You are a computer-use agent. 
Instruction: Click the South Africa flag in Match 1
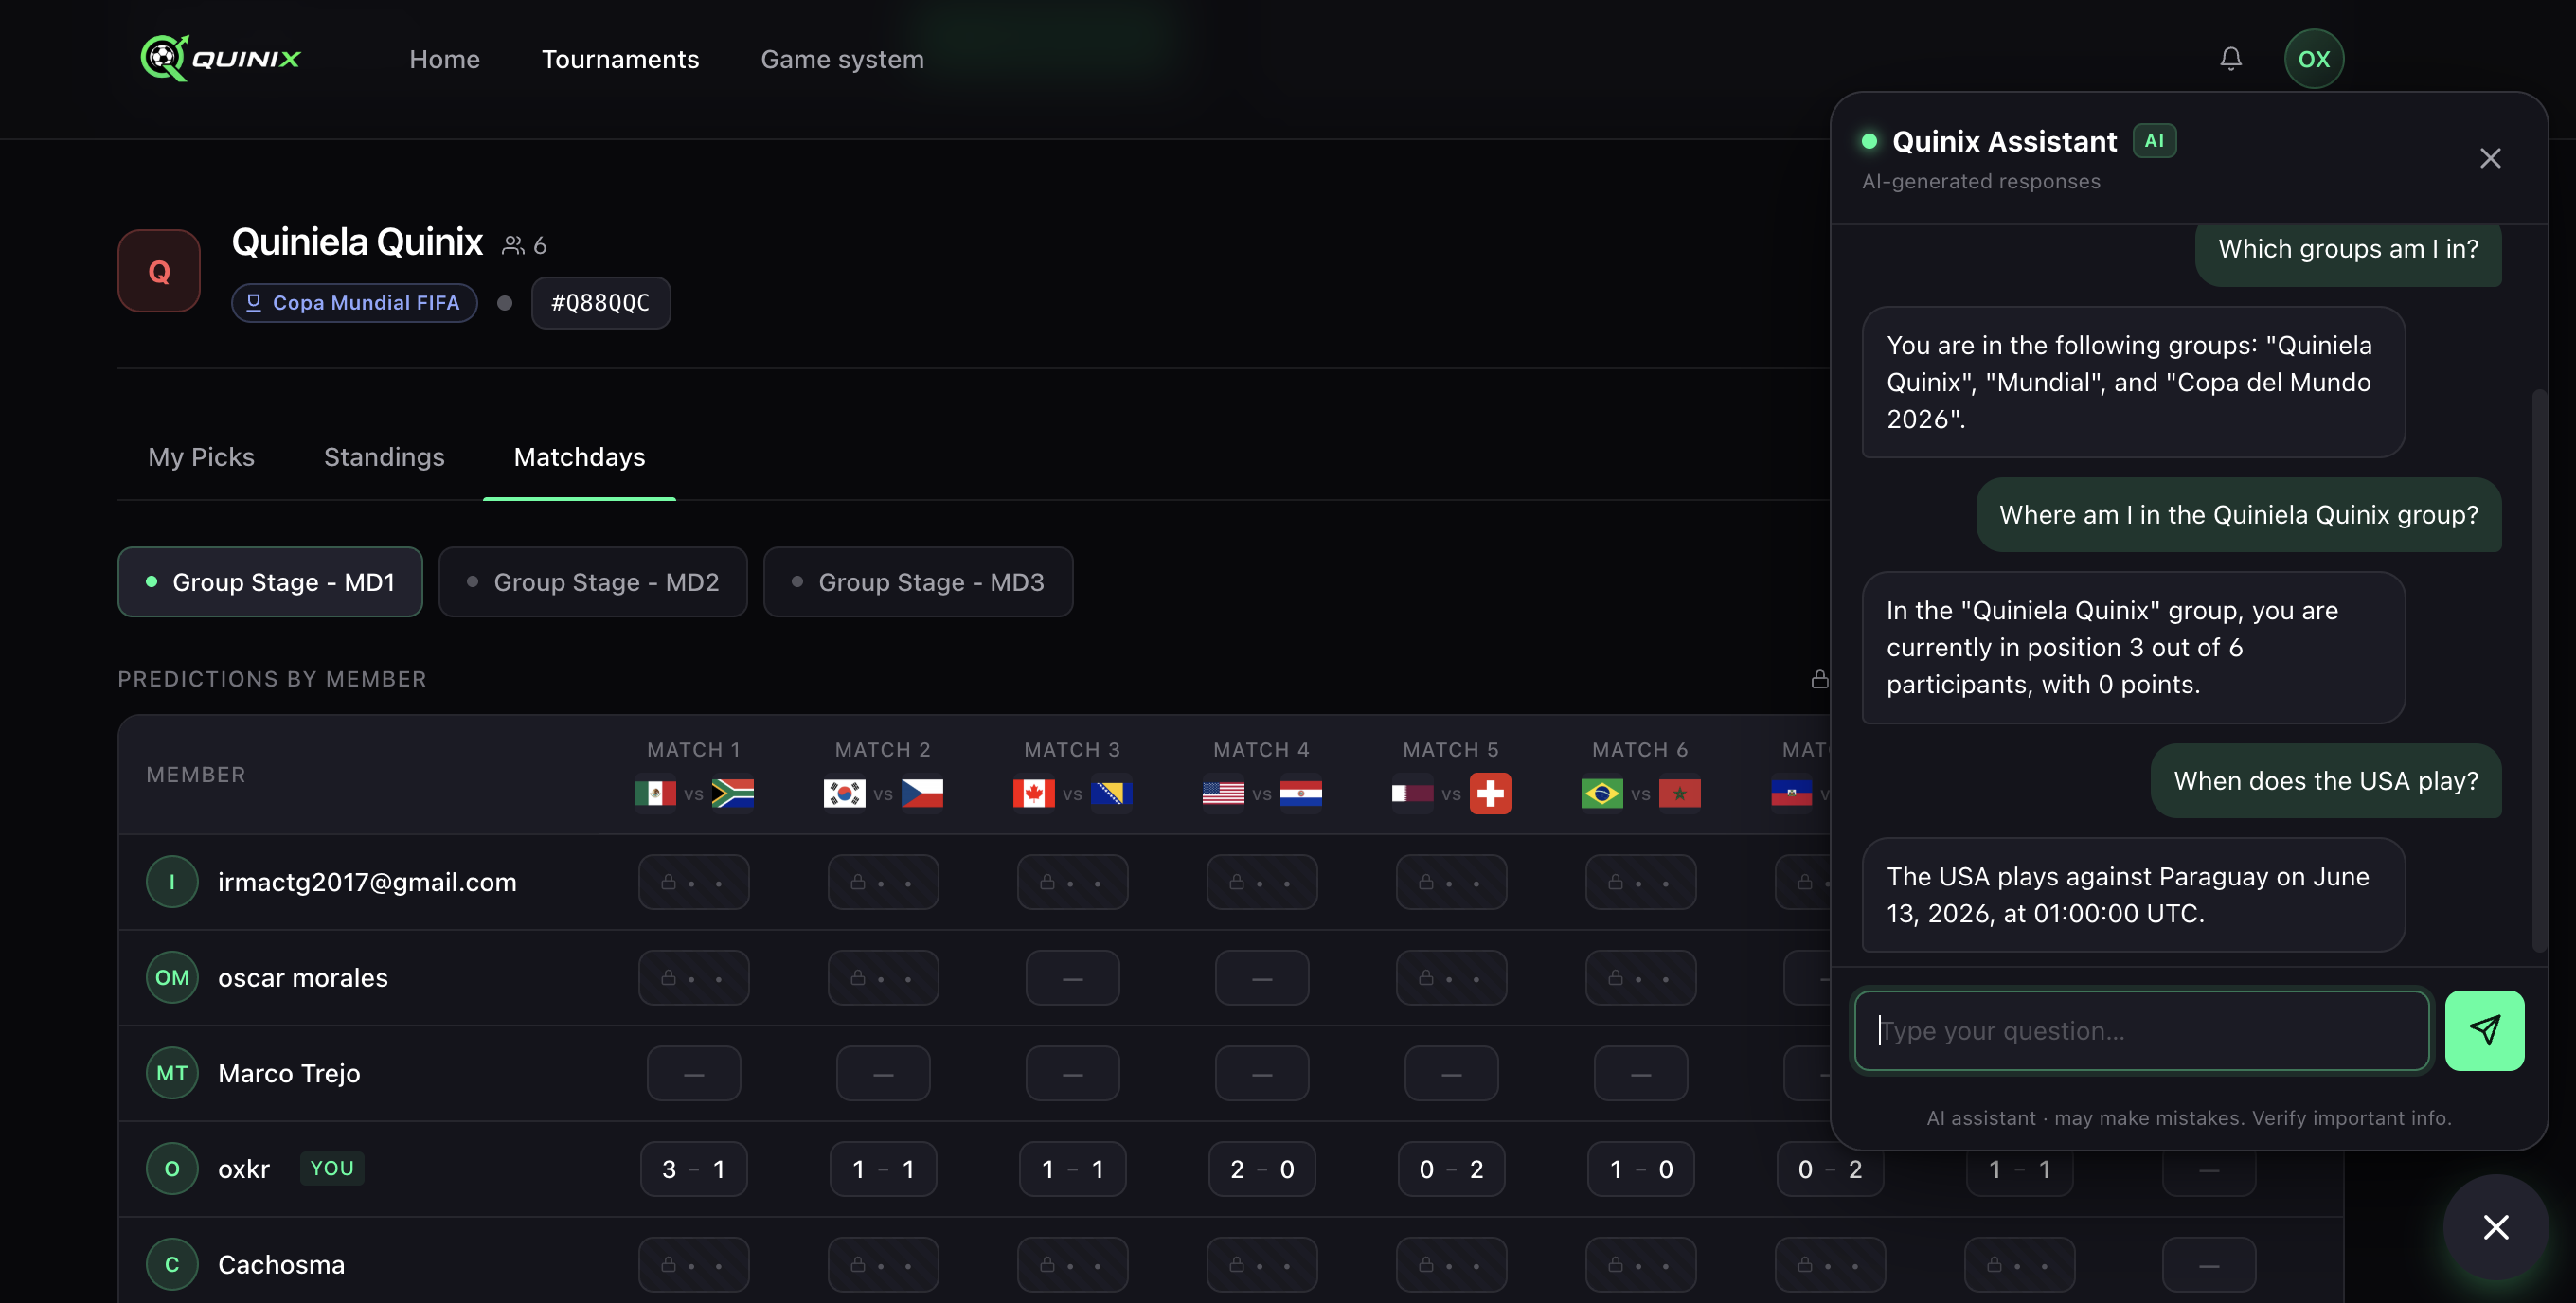click(733, 793)
